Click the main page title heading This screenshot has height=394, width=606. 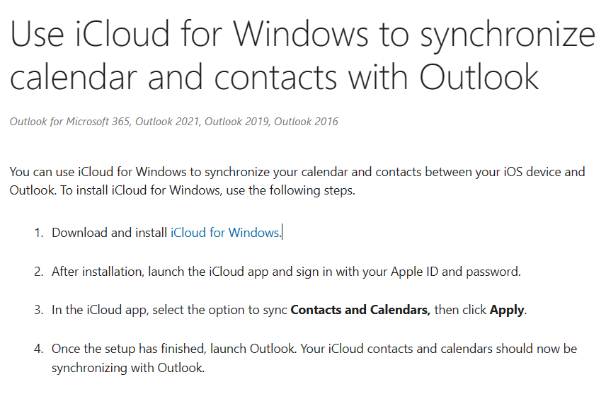302,56
